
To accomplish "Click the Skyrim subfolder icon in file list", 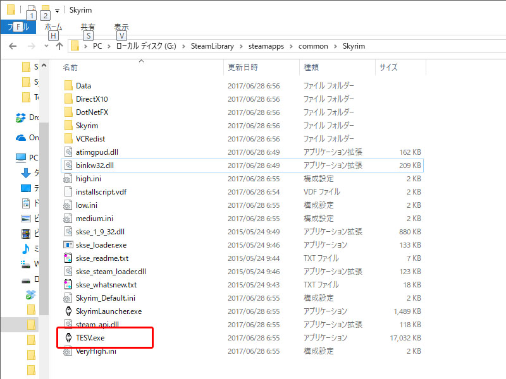I will pos(68,125).
